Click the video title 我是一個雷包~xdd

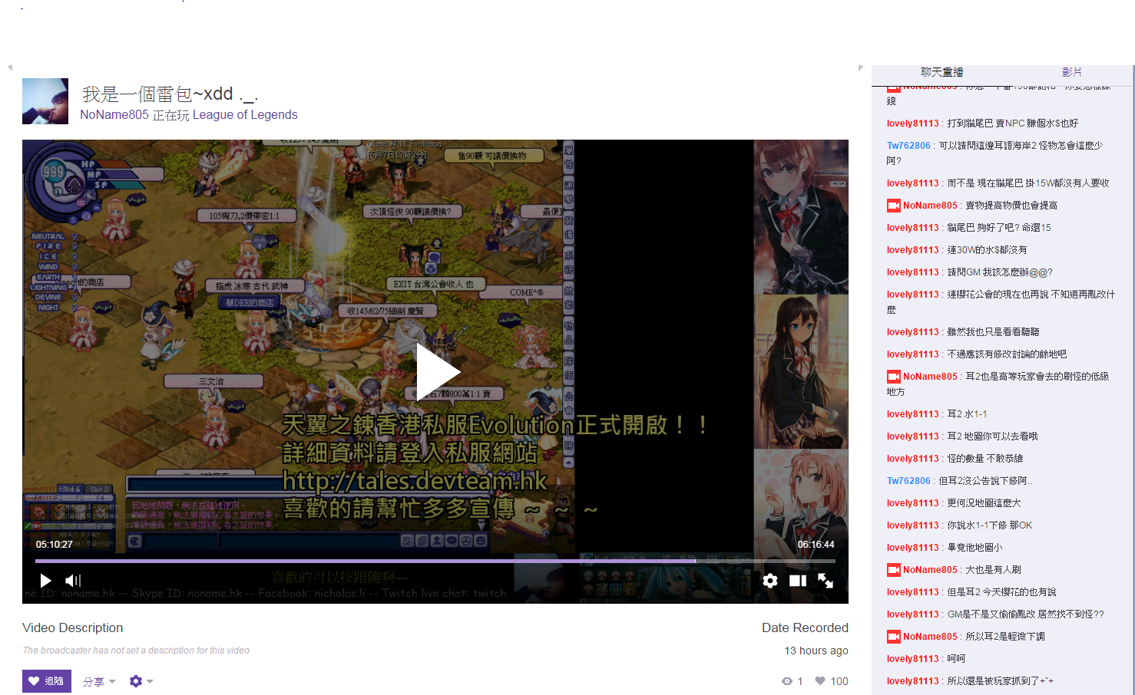click(170, 94)
